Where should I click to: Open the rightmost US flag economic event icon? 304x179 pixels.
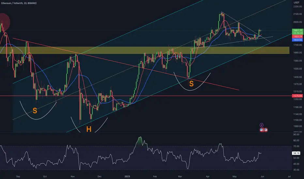click(266, 130)
